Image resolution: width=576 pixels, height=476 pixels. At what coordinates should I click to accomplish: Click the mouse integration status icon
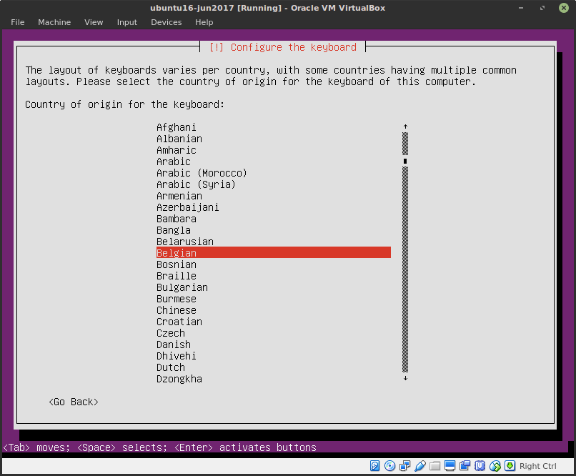pos(493,465)
